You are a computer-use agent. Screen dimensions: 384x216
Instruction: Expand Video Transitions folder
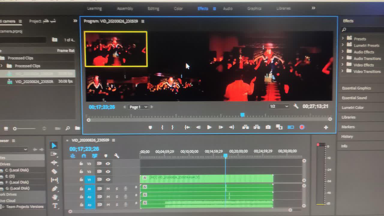tap(343, 71)
